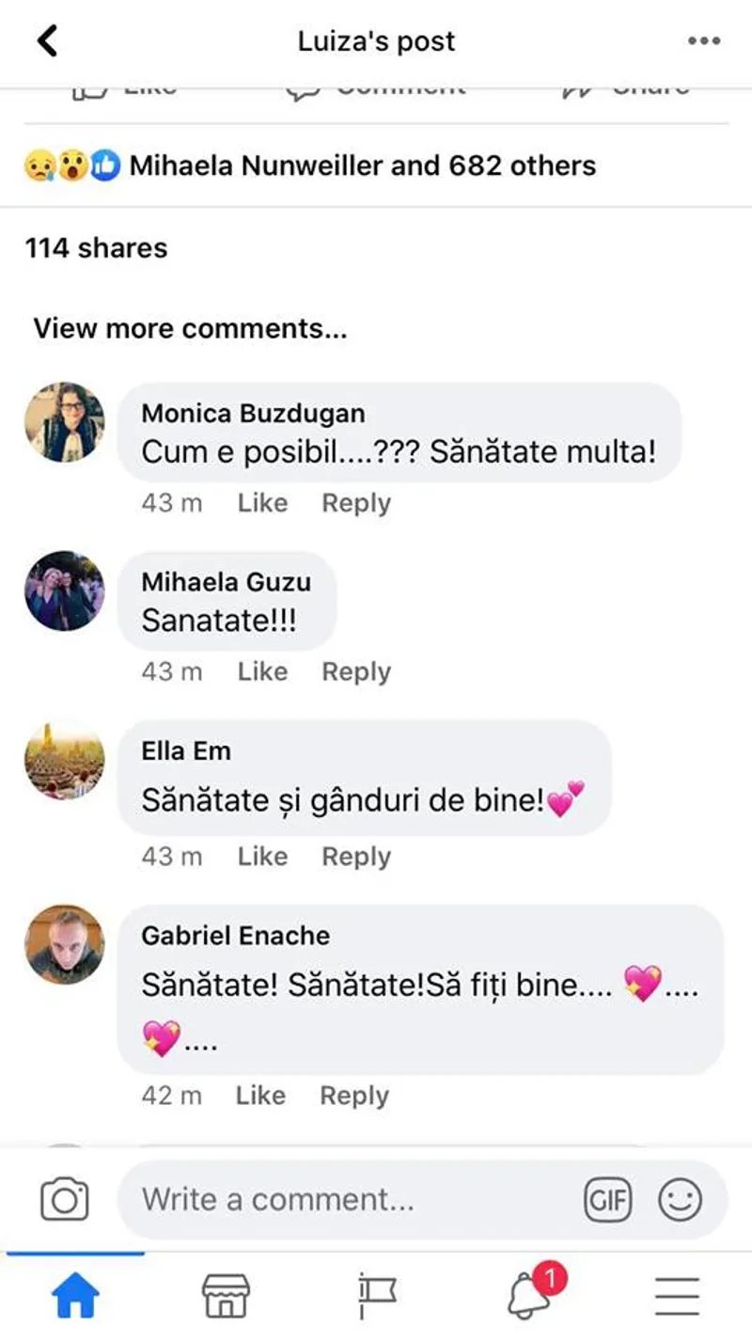This screenshot has height=1340, width=752.
Task: Expand View more comments
Action: click(190, 328)
